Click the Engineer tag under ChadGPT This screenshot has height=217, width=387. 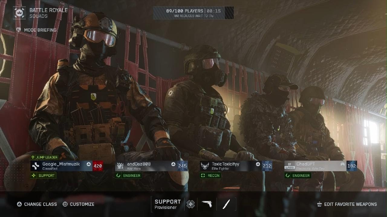(x=298, y=175)
